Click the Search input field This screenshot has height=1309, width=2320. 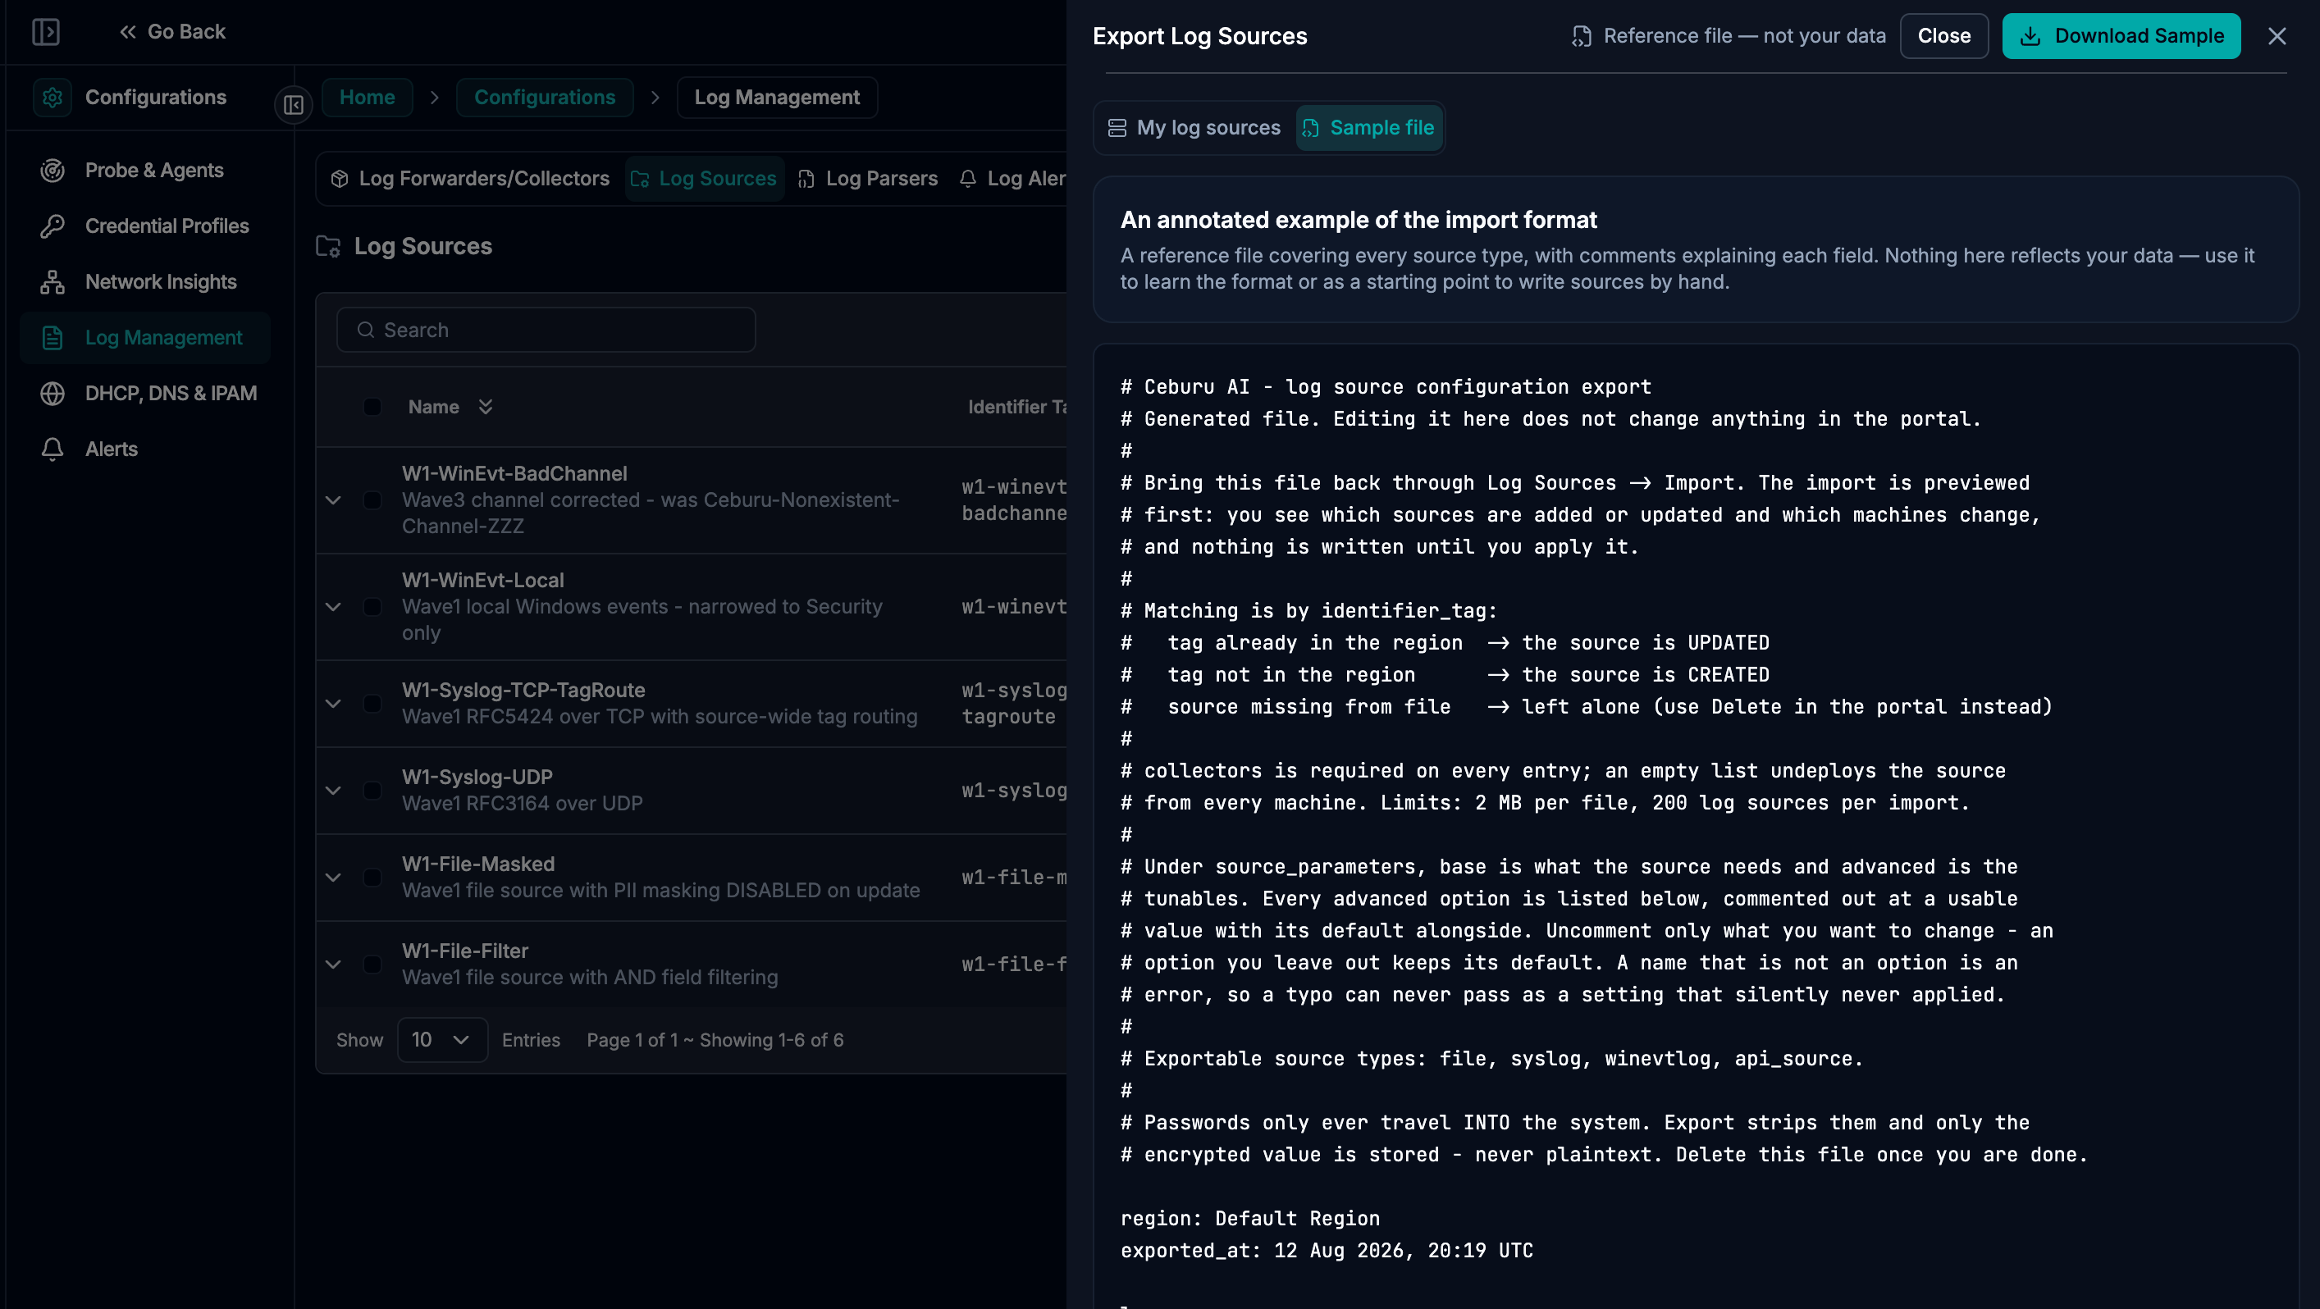[546, 331]
